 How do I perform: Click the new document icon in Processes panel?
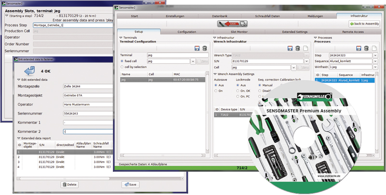click(374, 49)
